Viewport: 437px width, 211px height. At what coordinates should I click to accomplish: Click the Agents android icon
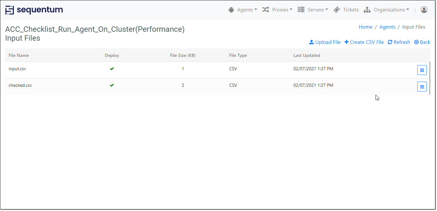[231, 10]
